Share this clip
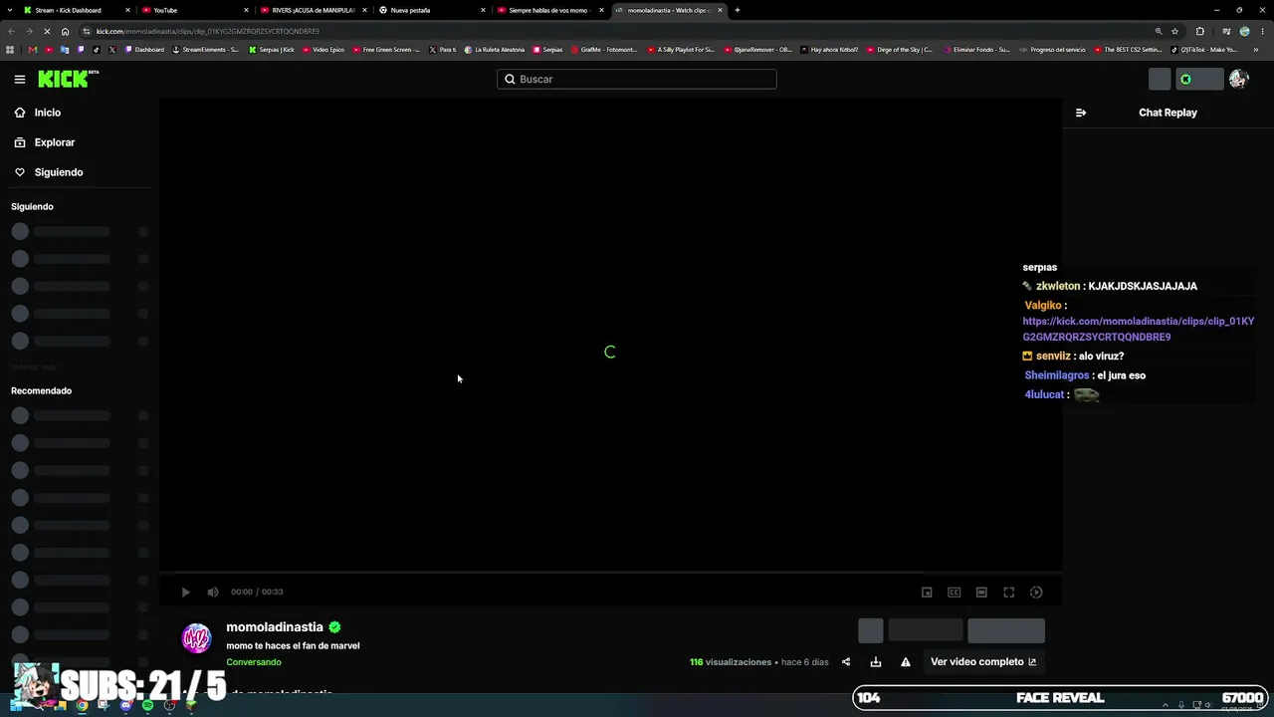 (846, 662)
